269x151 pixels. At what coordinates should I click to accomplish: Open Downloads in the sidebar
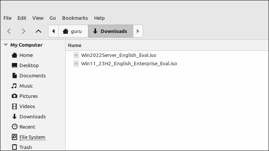point(32,117)
